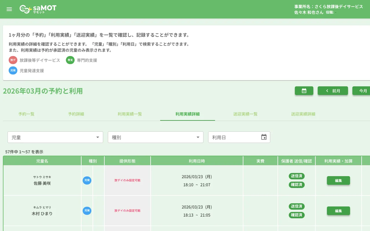Click the 利用実績詳細 active tab
The width and height of the screenshot is (370, 231).
(x=187, y=114)
